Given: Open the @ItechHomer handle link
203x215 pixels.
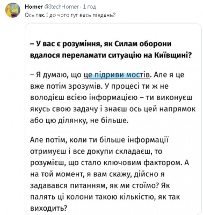Looking at the screenshot, I should pyautogui.click(x=61, y=6).
